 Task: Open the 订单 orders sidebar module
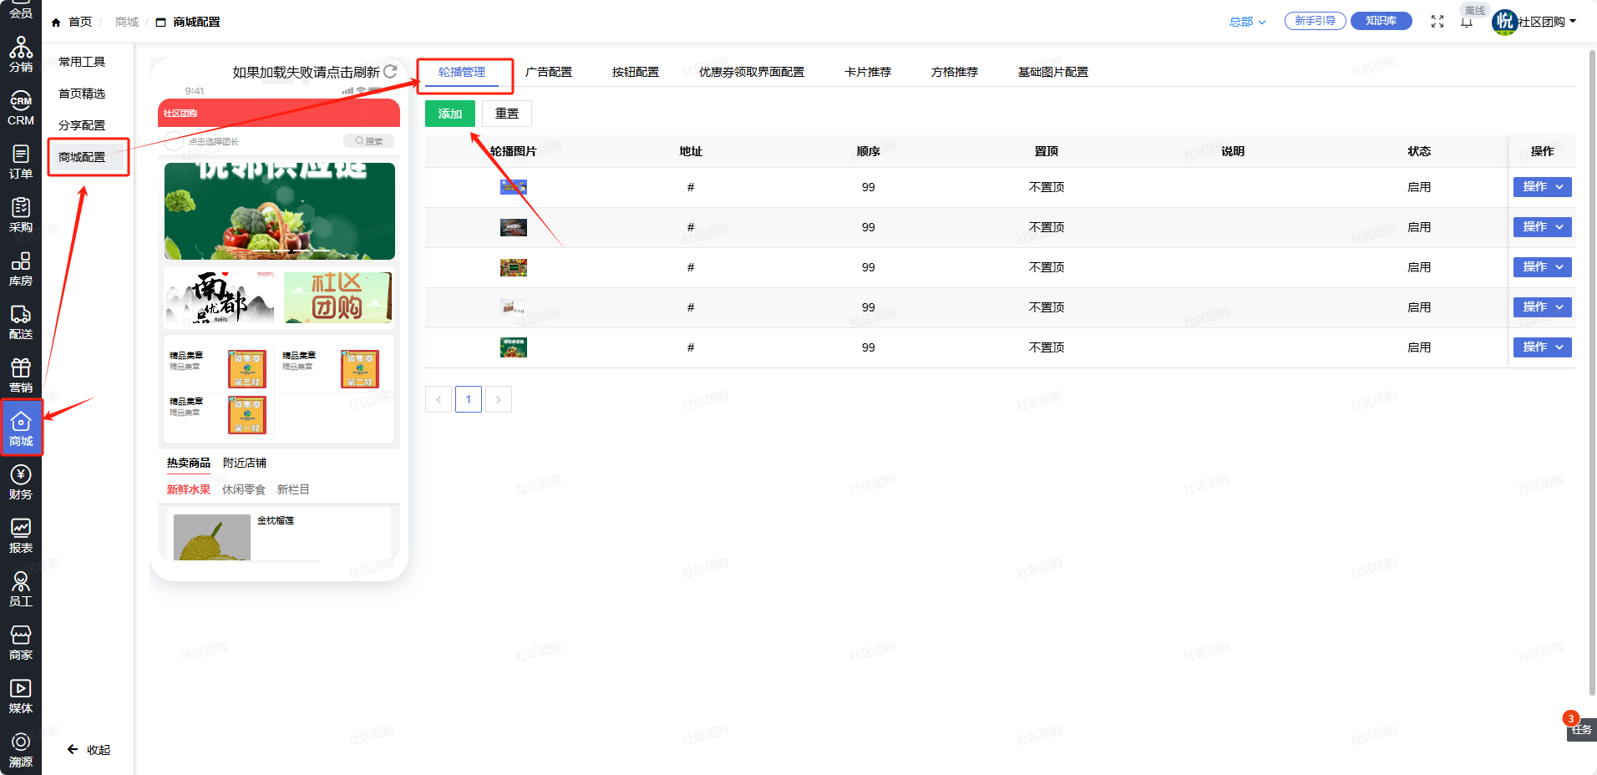coord(21,161)
